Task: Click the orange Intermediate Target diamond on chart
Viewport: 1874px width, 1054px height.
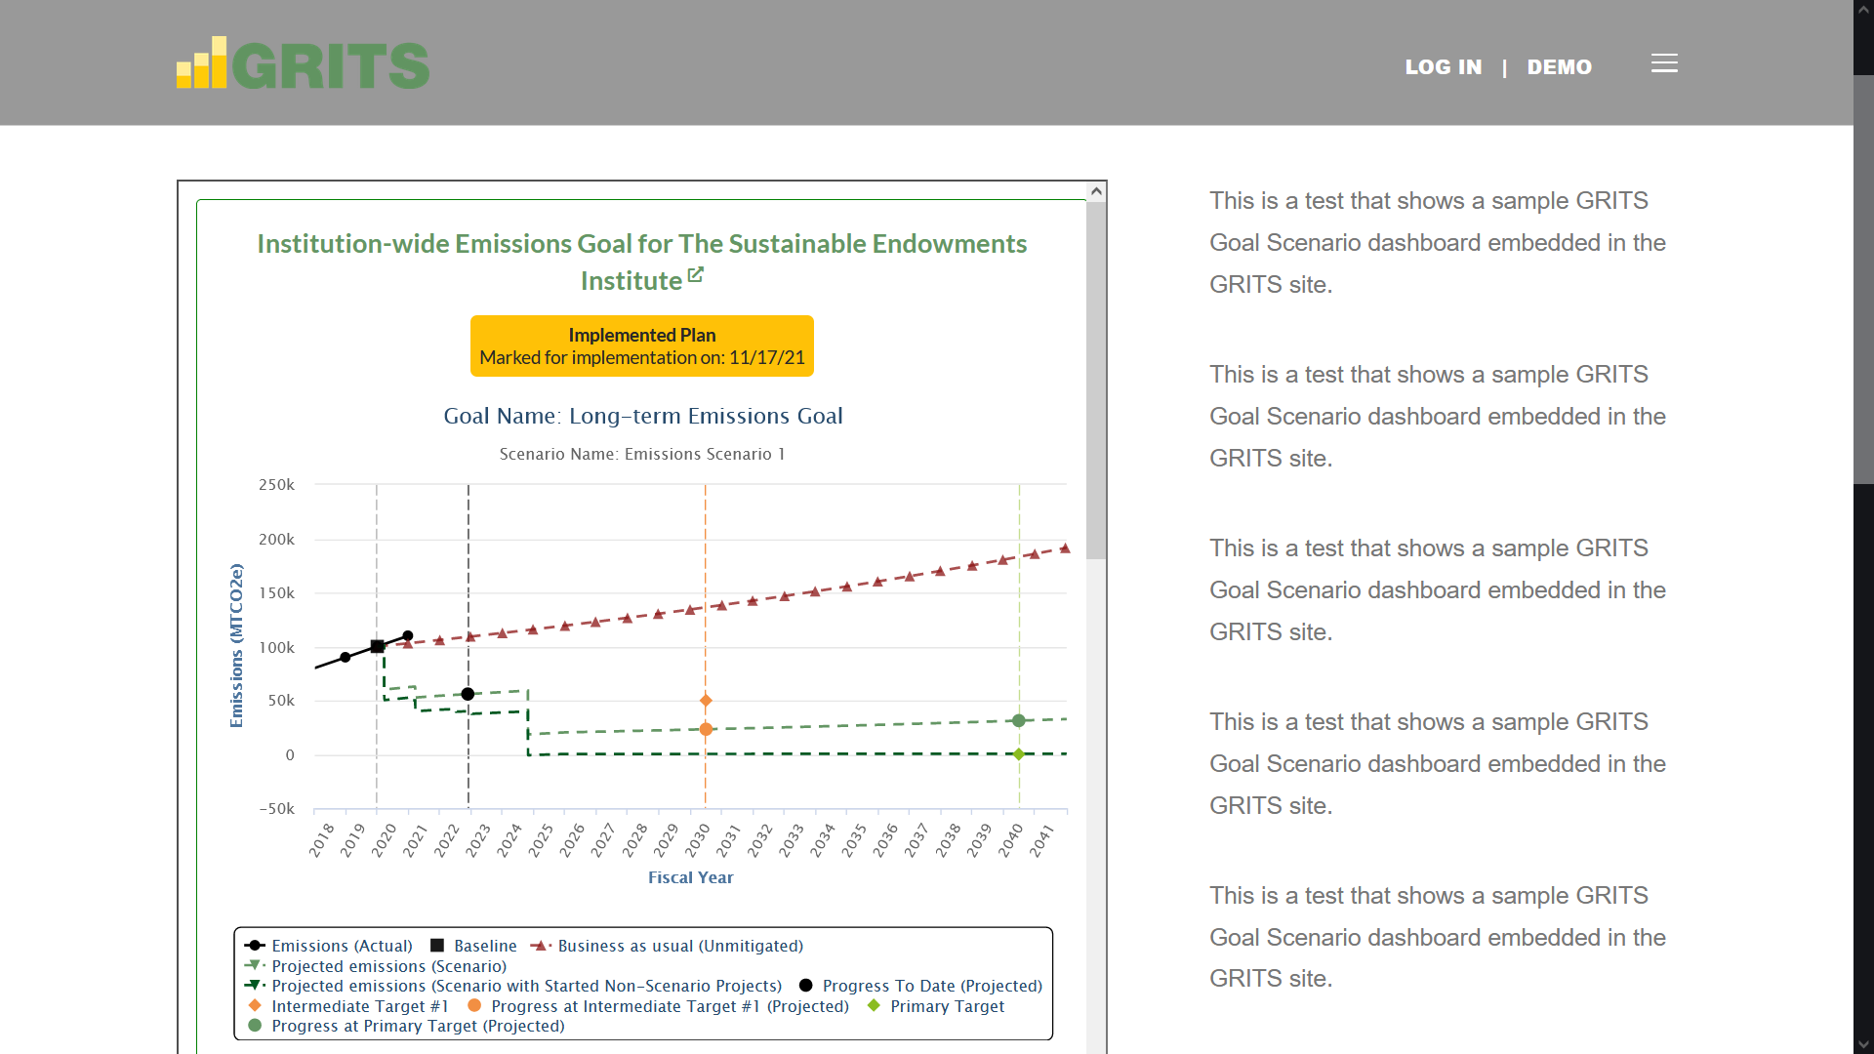Action: click(x=706, y=701)
